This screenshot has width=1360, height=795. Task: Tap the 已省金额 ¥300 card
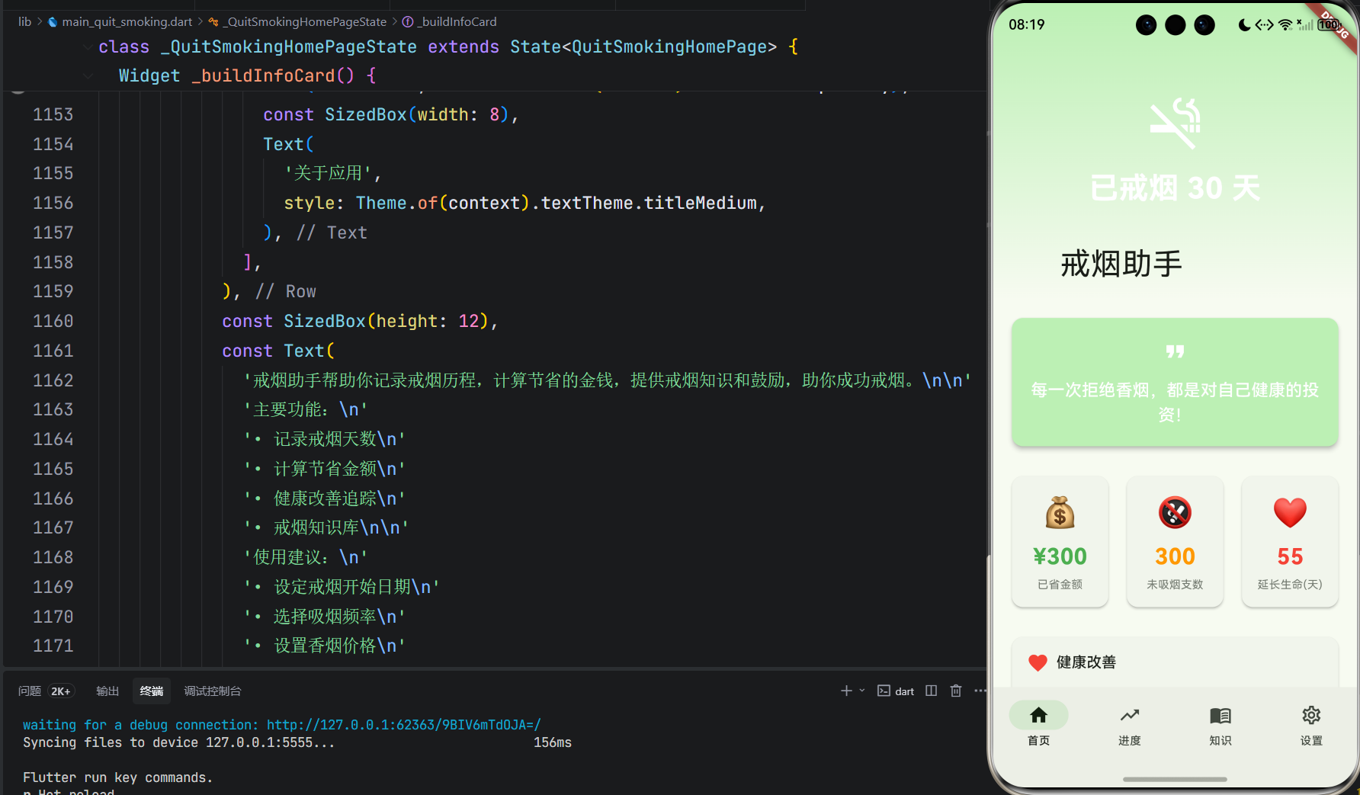(x=1060, y=542)
